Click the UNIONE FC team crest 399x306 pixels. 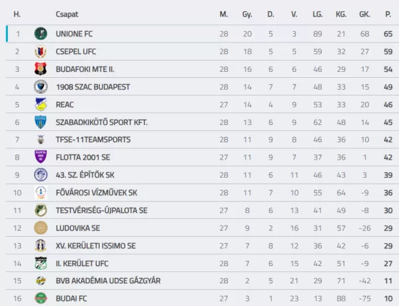[41, 34]
